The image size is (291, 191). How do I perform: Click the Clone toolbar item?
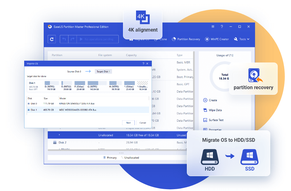click(x=163, y=39)
